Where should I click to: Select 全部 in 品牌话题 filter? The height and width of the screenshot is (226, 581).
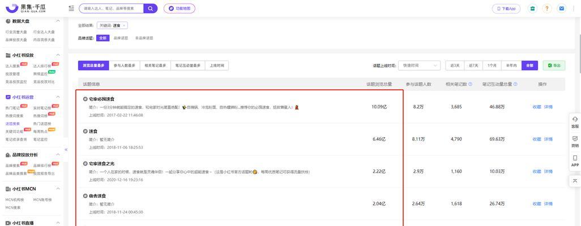[x=102, y=38]
